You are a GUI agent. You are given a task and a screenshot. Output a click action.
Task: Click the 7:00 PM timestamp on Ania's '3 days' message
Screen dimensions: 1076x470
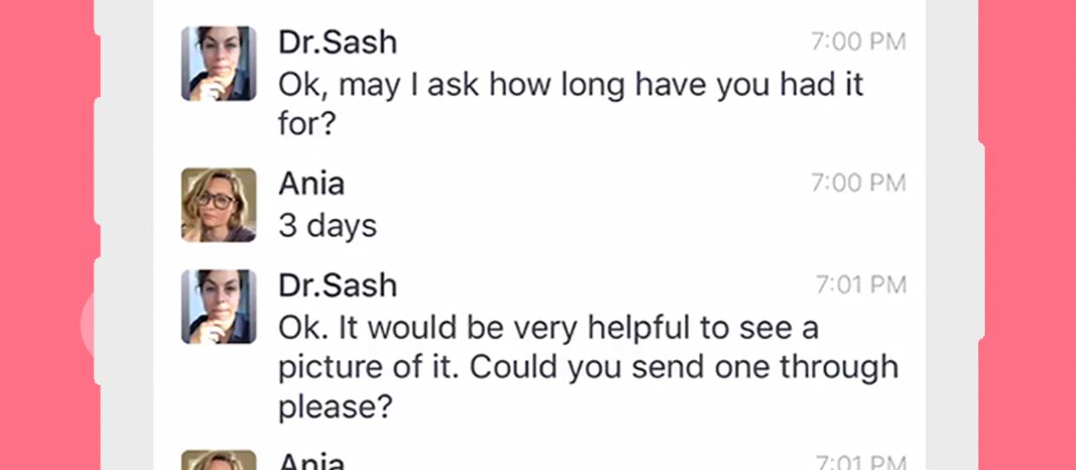coord(859,183)
